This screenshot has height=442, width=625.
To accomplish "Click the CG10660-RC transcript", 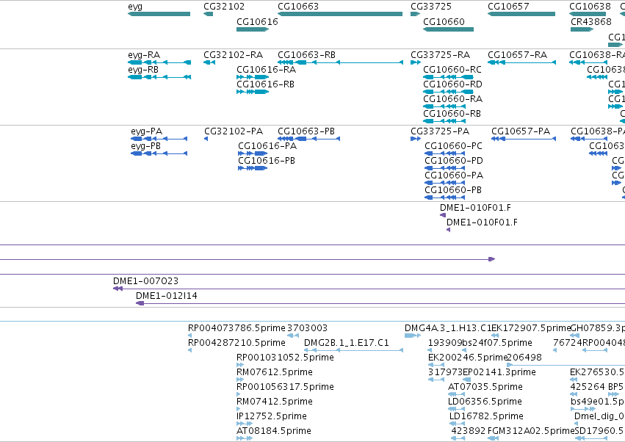I will pyautogui.click(x=449, y=77).
